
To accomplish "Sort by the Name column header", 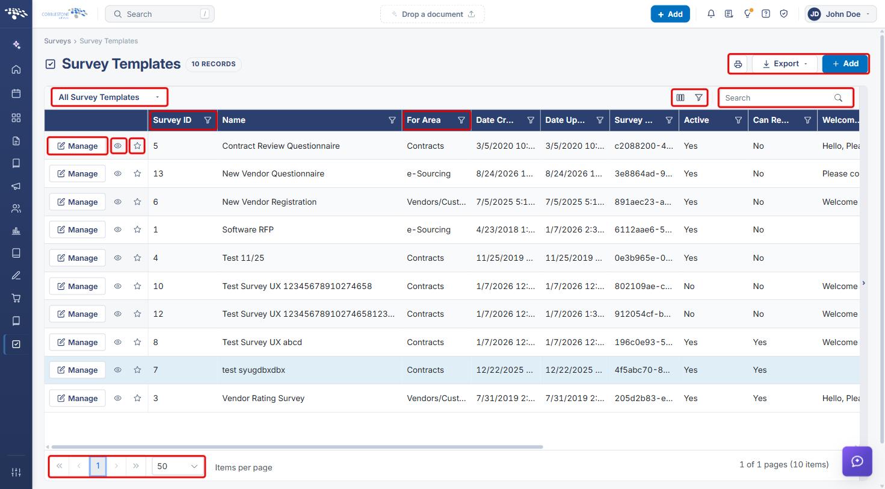I will click(234, 120).
